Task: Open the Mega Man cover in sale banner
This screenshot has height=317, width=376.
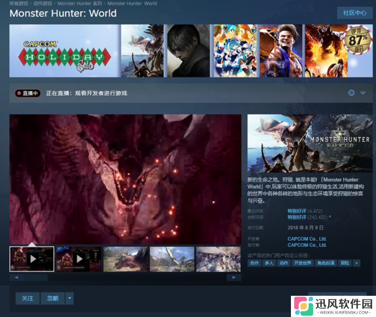Action: click(235, 51)
